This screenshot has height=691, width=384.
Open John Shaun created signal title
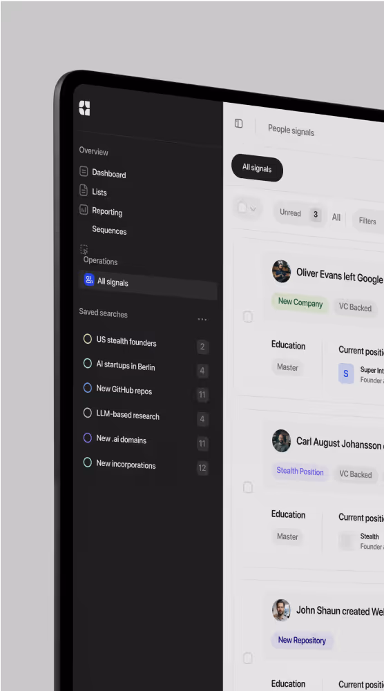[340, 611]
